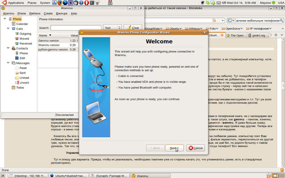
Task: Click the network monitor tray icon
Action: (x=203, y=3)
